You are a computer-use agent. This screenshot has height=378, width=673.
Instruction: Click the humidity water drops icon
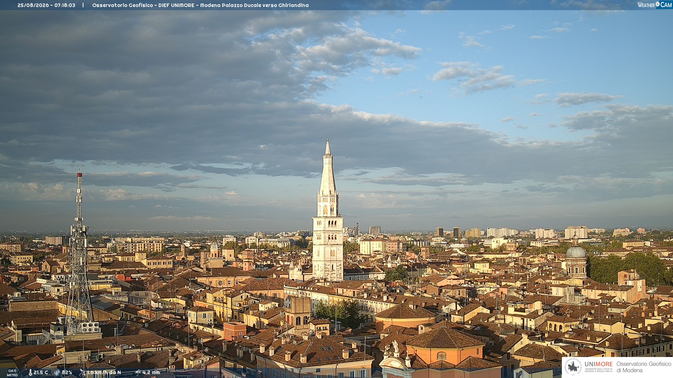click(x=57, y=372)
